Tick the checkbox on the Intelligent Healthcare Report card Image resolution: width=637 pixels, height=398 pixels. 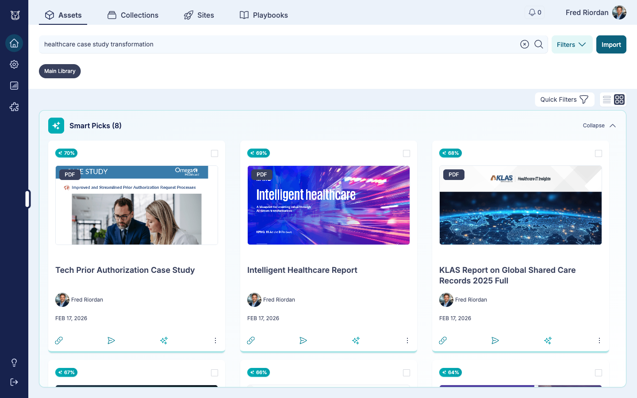pyautogui.click(x=407, y=153)
